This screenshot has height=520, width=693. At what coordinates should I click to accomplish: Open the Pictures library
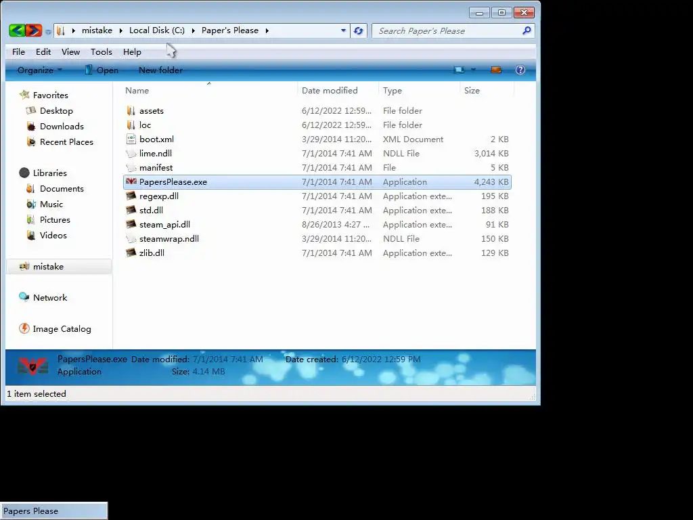coord(55,219)
